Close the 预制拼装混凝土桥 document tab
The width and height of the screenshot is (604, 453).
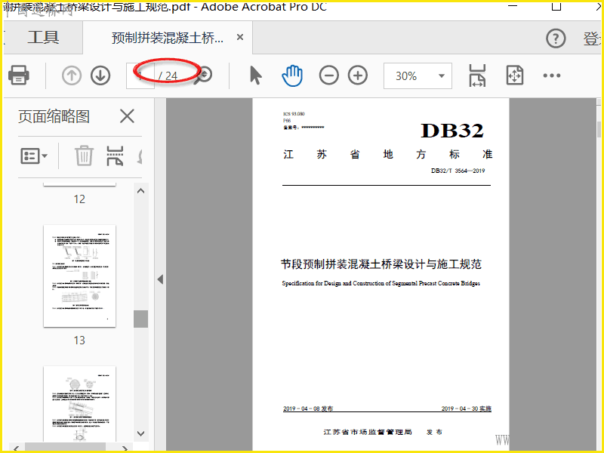240,37
